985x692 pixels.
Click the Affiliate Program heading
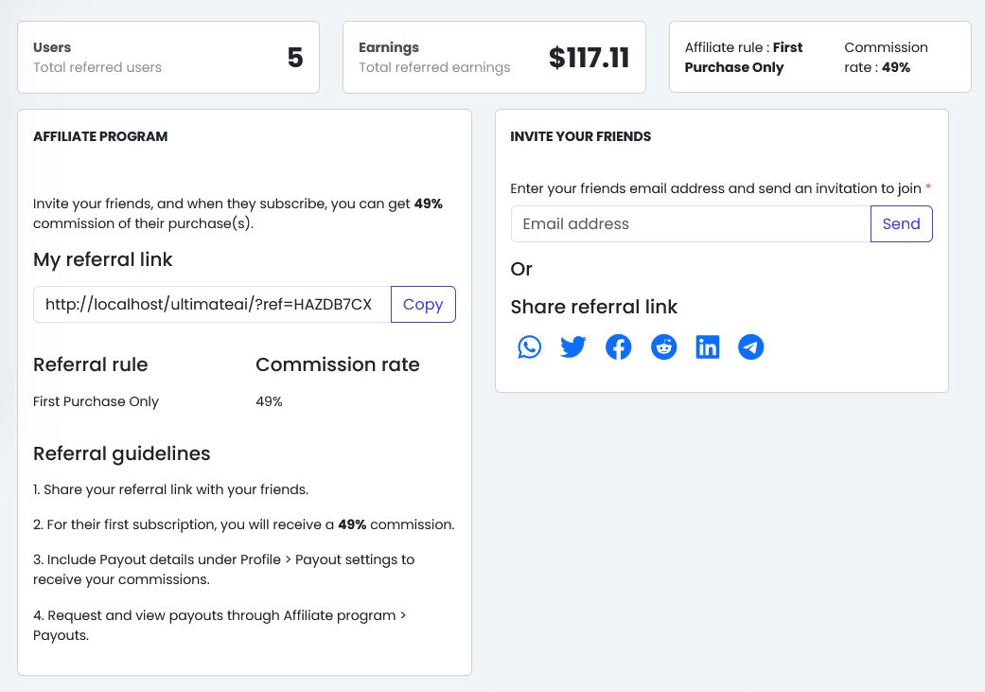[100, 136]
